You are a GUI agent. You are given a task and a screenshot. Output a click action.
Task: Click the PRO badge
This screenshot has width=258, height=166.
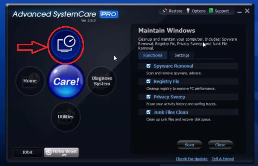(109, 14)
